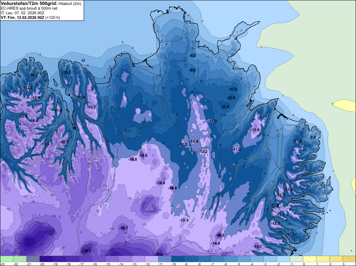Pick the legend swatch labeled -17
This screenshot has width=356, height=266.
coord(85,259)
